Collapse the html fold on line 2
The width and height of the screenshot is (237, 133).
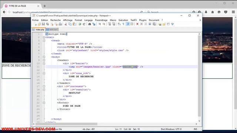point(44,37)
